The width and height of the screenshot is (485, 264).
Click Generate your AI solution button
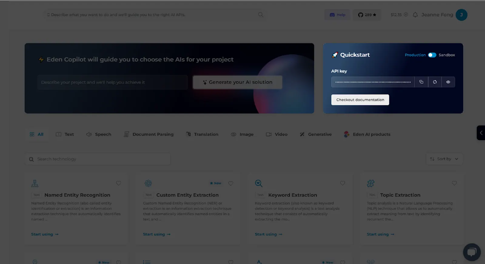pyautogui.click(x=238, y=82)
